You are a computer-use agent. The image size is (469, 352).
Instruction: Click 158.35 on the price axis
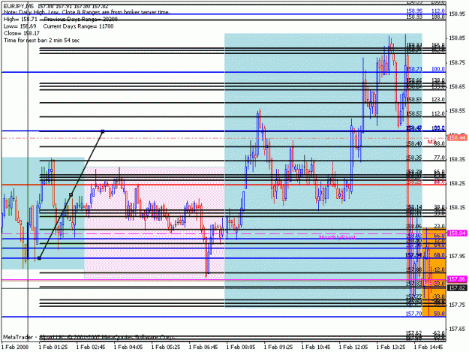coord(457,159)
